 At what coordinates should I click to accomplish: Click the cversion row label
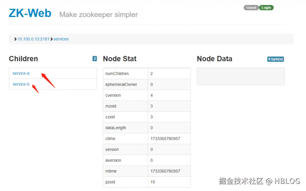[113, 95]
